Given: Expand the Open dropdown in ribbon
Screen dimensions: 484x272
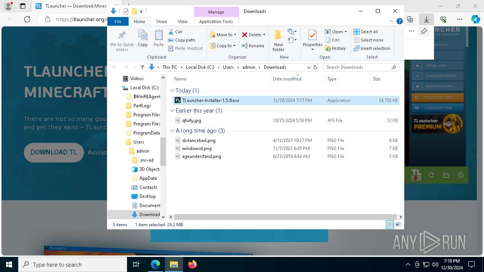Looking at the screenshot, I should pos(346,32).
